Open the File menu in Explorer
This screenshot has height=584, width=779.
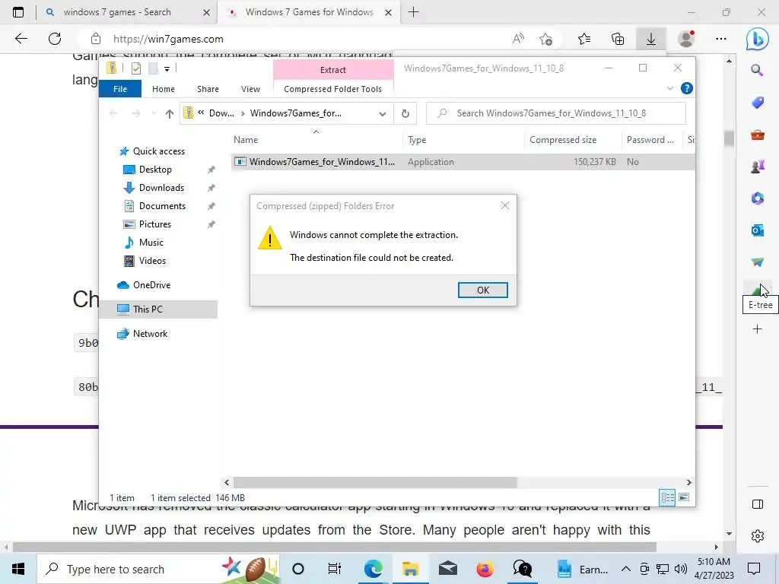click(x=120, y=89)
